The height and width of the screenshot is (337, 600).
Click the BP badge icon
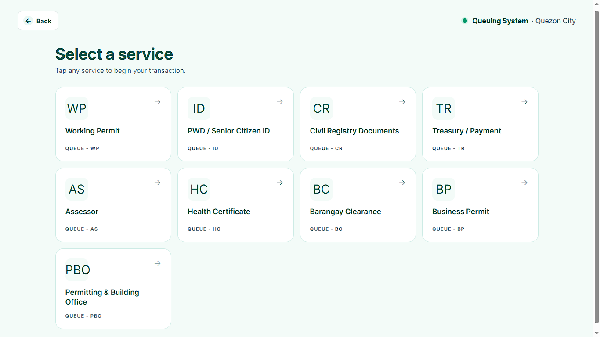(444, 189)
